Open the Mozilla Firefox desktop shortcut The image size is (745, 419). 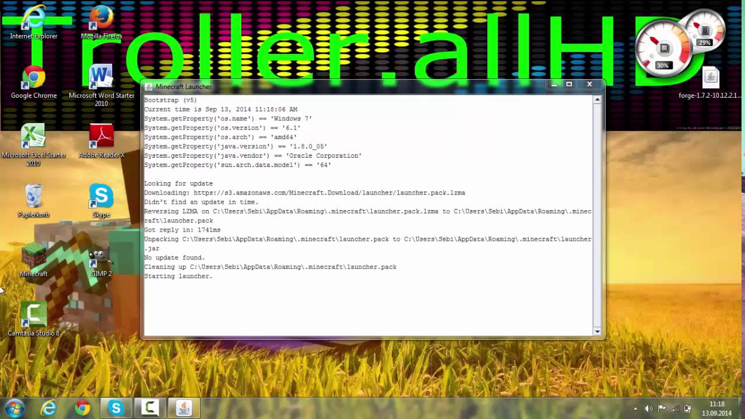coord(101,23)
